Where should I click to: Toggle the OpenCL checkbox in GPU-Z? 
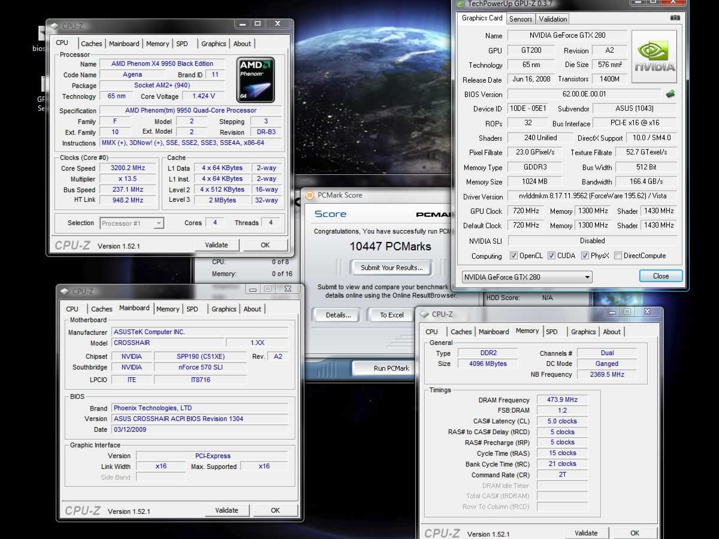[x=513, y=256]
